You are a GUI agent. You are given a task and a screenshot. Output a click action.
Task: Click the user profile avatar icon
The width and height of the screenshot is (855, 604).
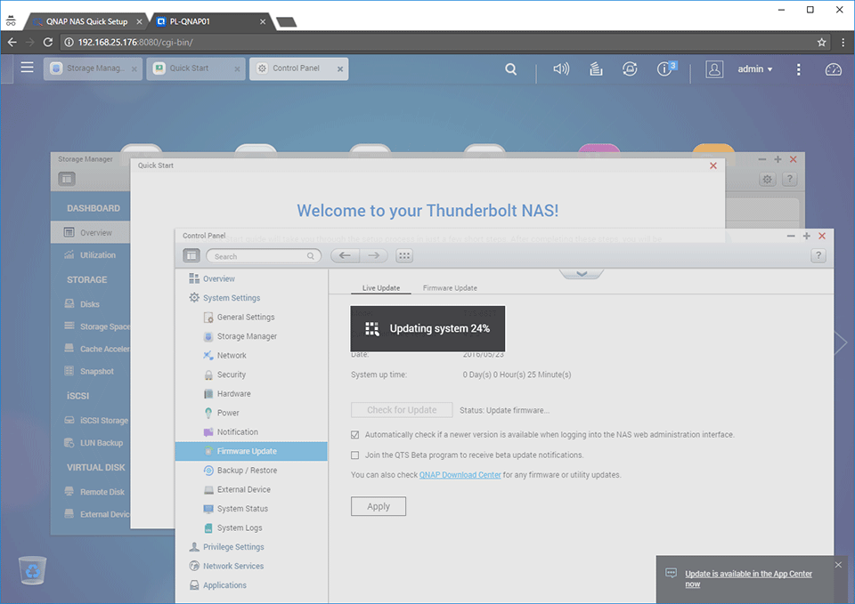[714, 69]
